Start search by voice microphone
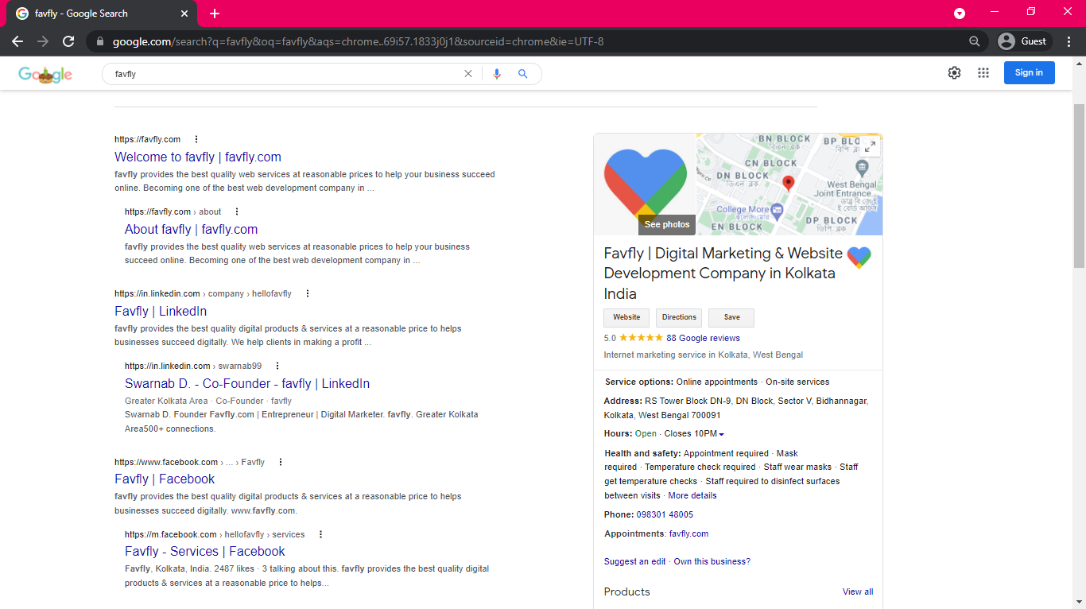 pos(497,74)
